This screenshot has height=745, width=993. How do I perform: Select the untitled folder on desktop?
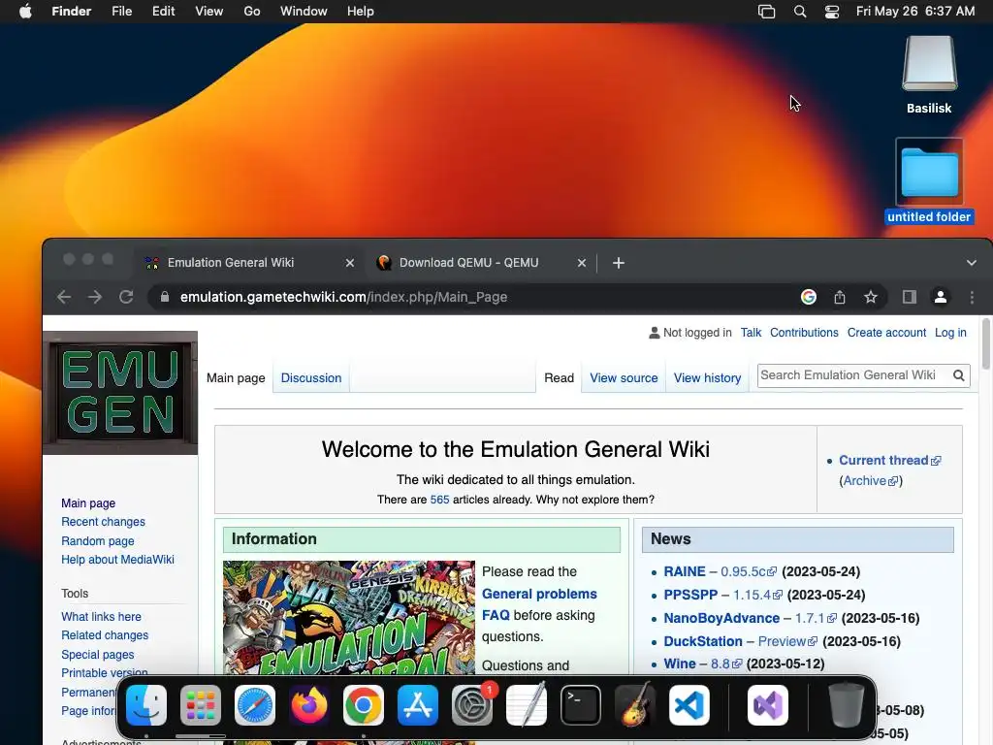point(929,181)
